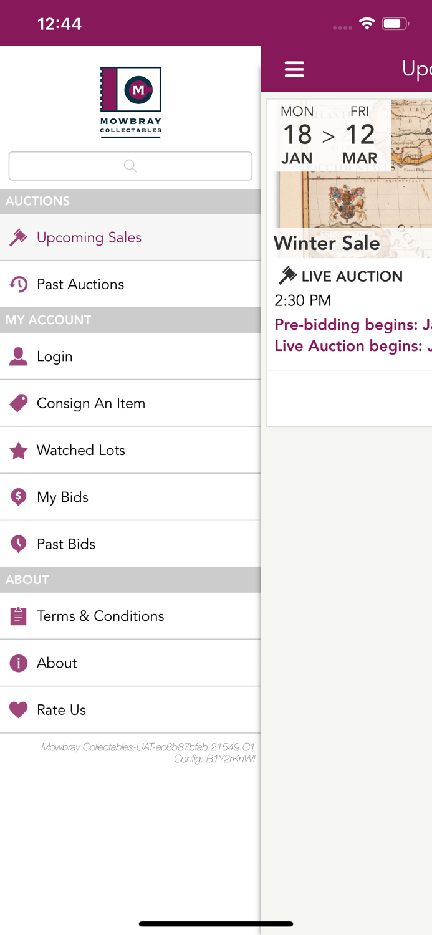This screenshot has width=432, height=935.
Task: Tap the LIVE AUCTION gavel icon
Action: (x=287, y=276)
